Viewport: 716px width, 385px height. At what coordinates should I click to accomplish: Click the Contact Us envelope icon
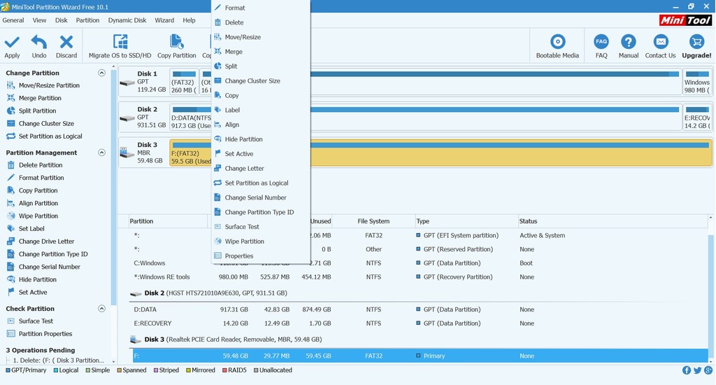tap(660, 42)
